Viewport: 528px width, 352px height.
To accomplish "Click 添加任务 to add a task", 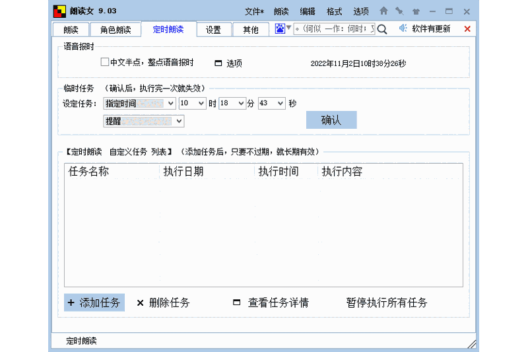I will (x=94, y=302).
